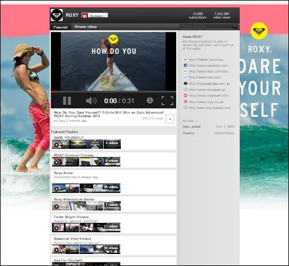Open the roxyaustralia.com.au link
Screen dimensions: 289x266
[209, 84]
